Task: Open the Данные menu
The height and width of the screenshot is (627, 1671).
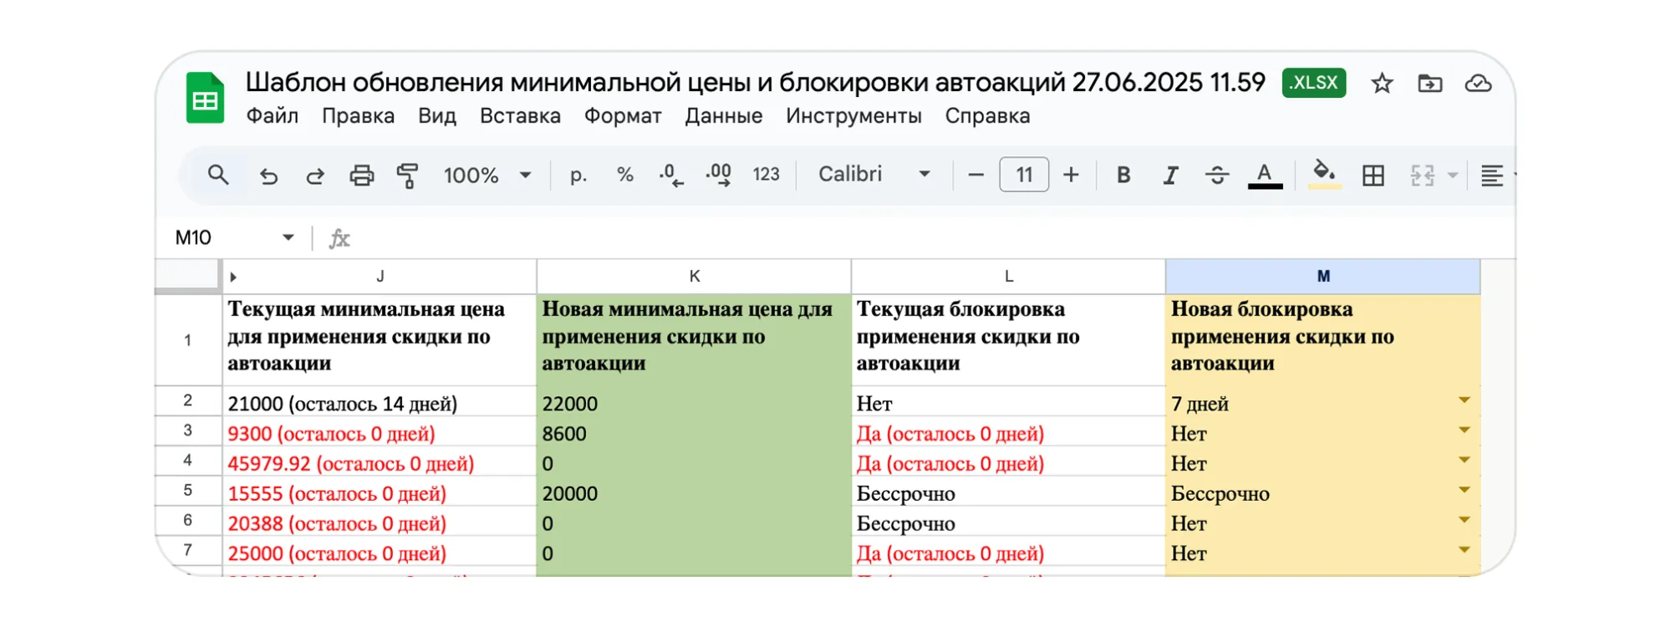Action: click(x=723, y=116)
